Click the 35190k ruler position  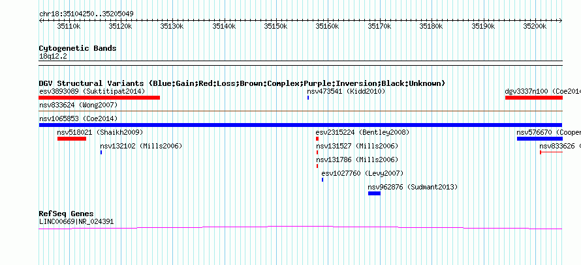483,26
